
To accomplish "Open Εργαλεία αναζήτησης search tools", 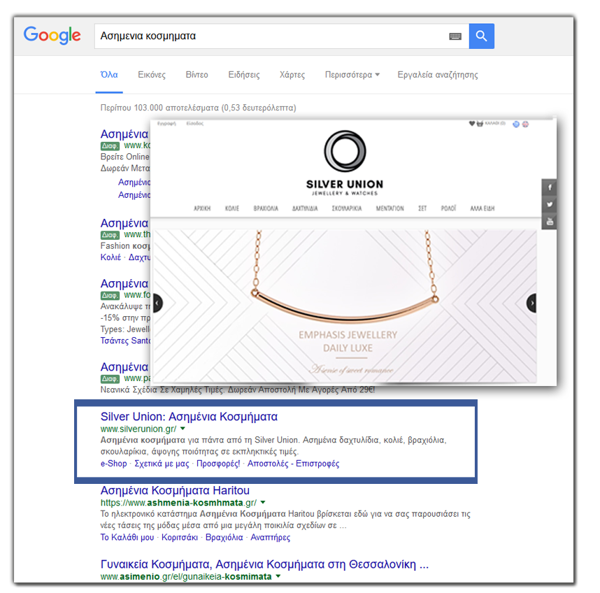I will [437, 75].
